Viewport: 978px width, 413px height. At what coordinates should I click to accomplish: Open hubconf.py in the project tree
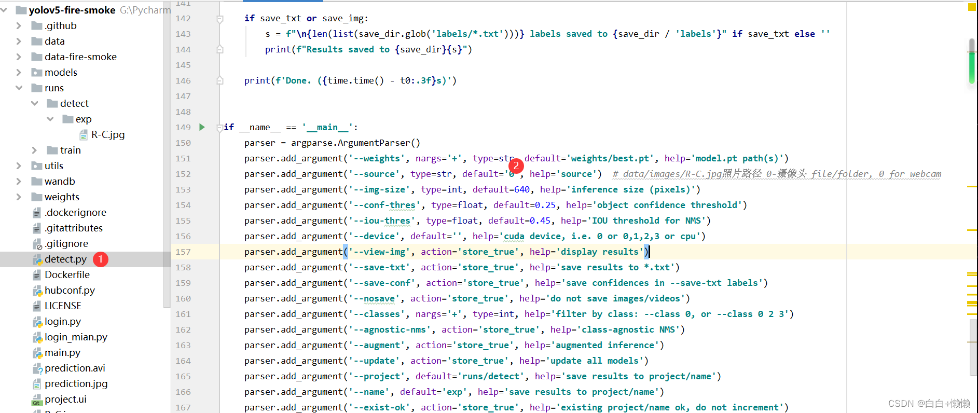70,290
